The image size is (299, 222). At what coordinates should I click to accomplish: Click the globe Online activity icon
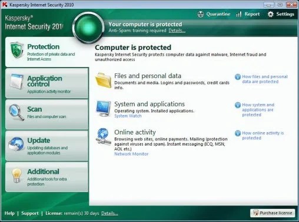click(103, 136)
